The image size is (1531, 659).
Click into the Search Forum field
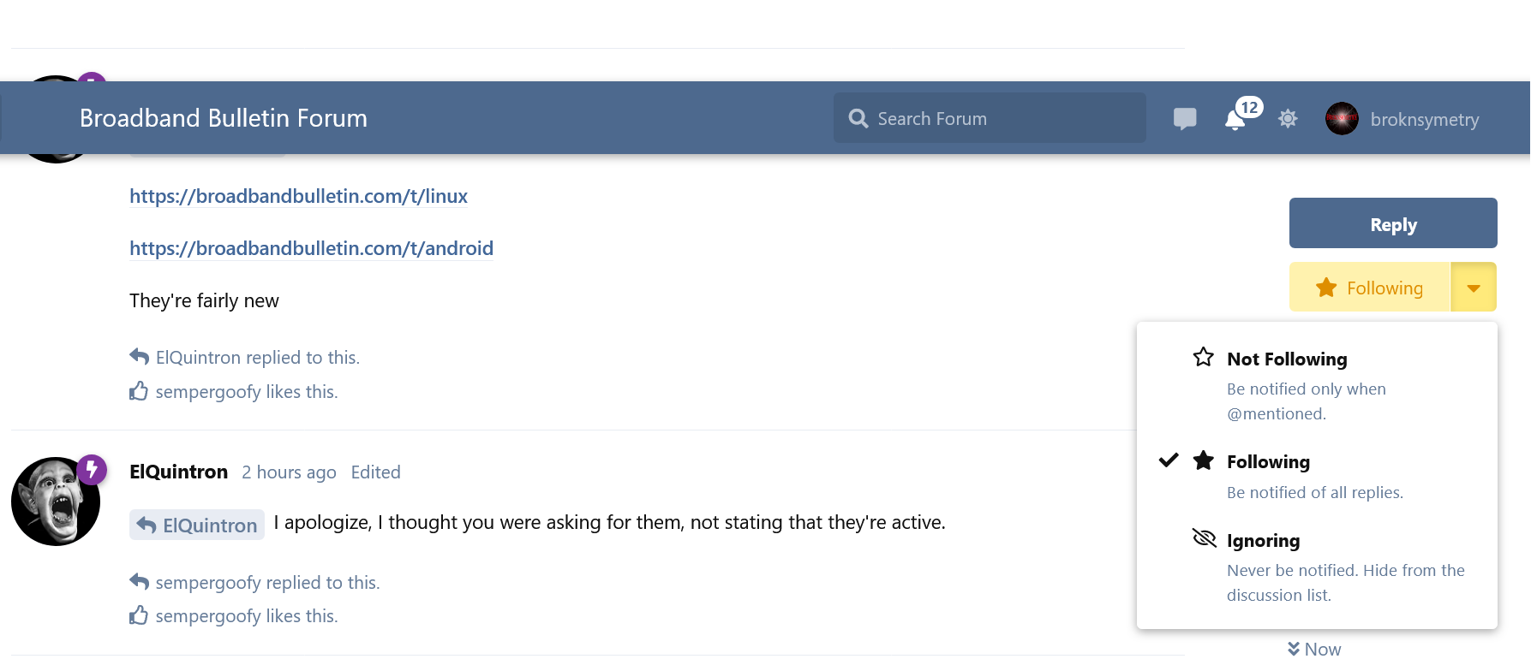(x=990, y=119)
